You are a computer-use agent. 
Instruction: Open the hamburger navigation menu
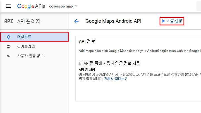(x=9, y=6)
